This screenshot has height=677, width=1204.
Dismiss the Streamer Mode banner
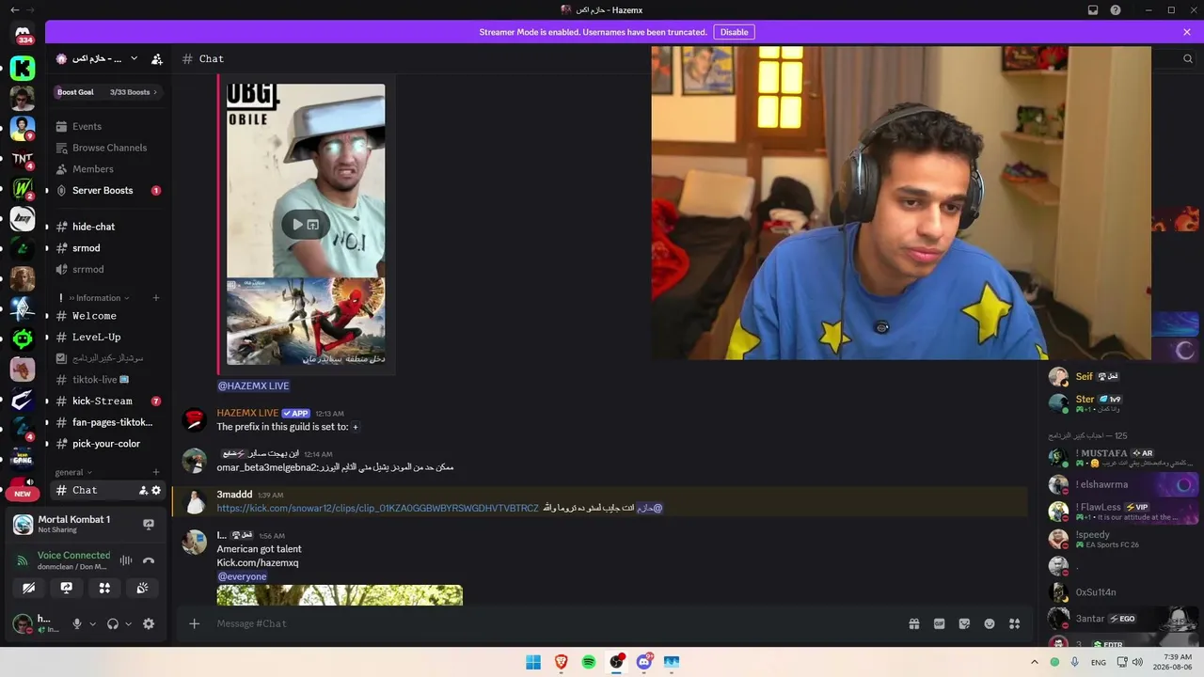pyautogui.click(x=1187, y=32)
